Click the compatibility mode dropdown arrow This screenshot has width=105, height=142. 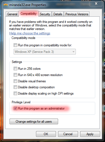point(73,52)
